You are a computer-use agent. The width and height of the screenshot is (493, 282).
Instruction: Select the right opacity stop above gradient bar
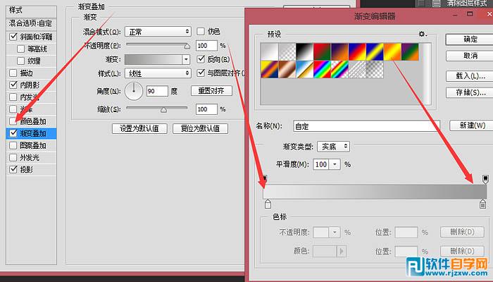point(485,179)
